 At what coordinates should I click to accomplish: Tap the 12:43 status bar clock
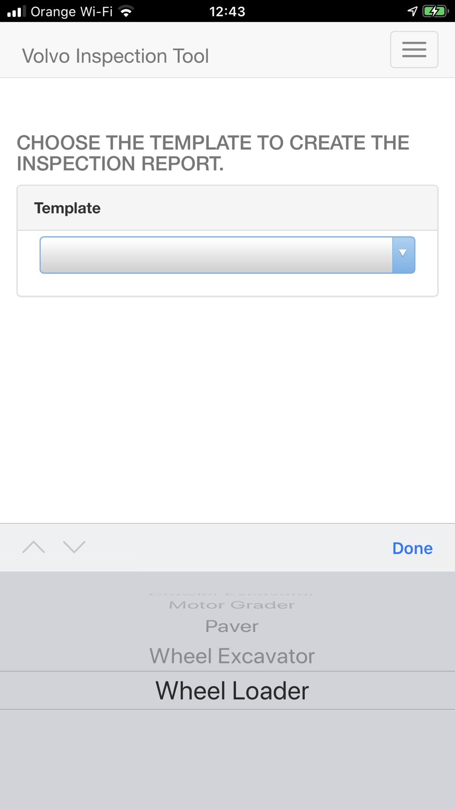click(227, 11)
